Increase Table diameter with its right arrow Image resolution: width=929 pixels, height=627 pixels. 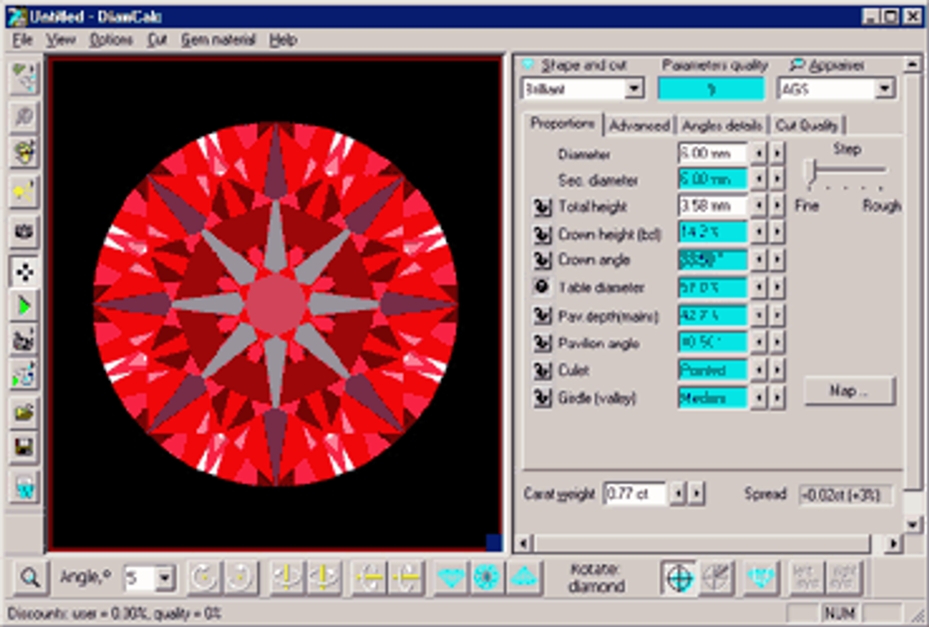pyautogui.click(x=777, y=287)
